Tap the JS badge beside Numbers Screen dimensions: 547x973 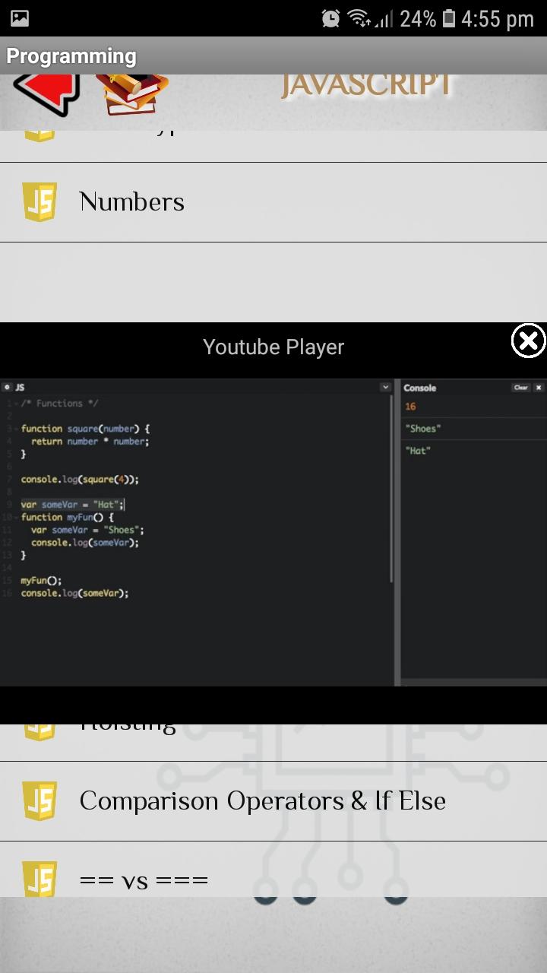(40, 202)
